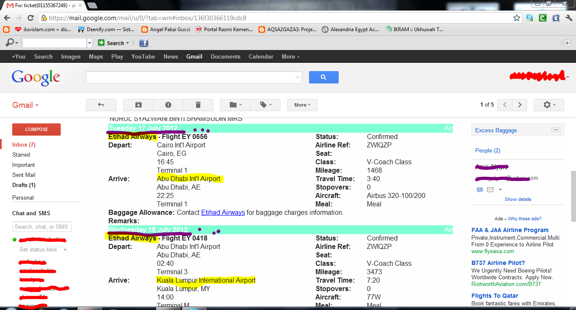Expand the toolbar search field history arrow
Image resolution: width=576 pixels, height=310 pixels.
click(x=89, y=43)
